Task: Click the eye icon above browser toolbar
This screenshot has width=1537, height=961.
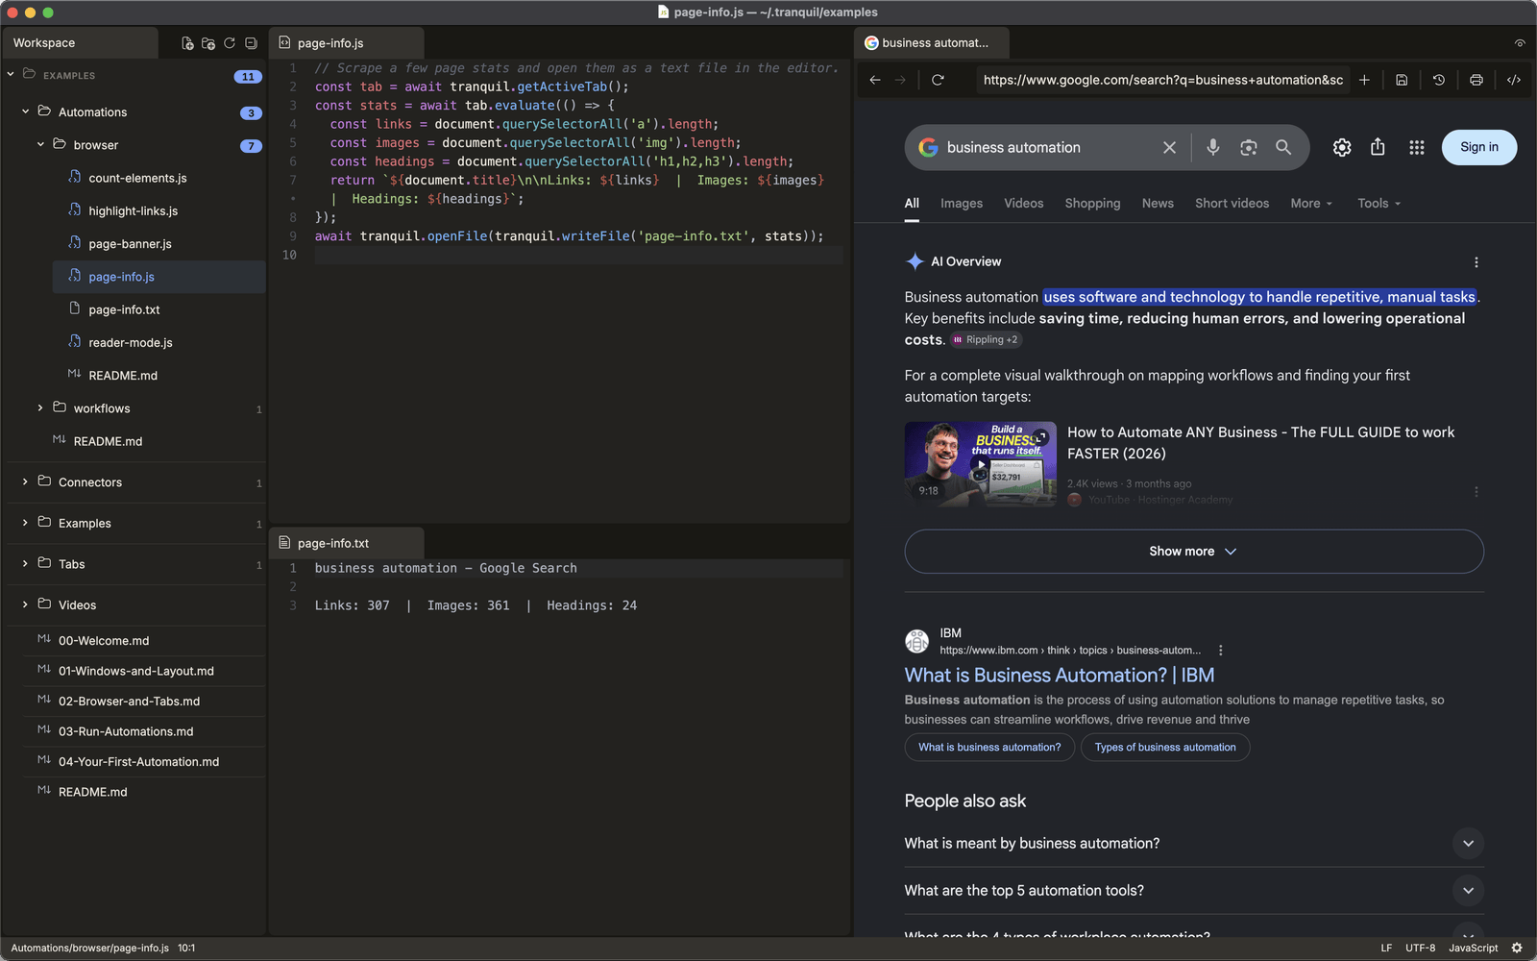Action: pyautogui.click(x=1520, y=43)
